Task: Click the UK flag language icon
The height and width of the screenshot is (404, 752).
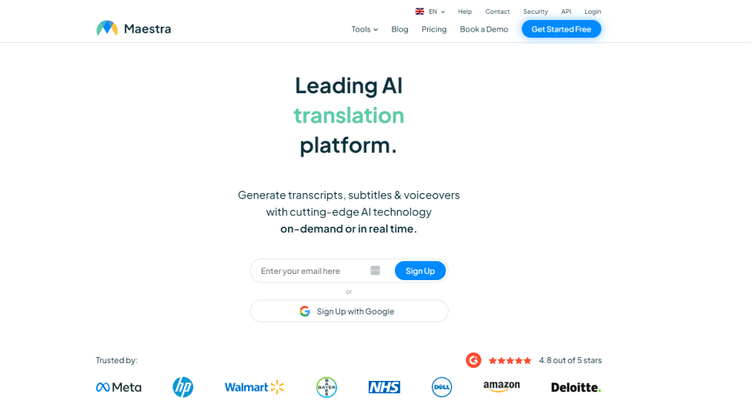Action: (x=419, y=12)
